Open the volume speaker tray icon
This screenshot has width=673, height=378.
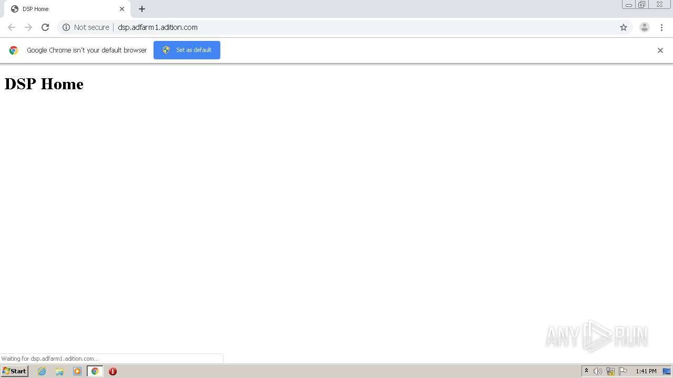click(x=598, y=371)
